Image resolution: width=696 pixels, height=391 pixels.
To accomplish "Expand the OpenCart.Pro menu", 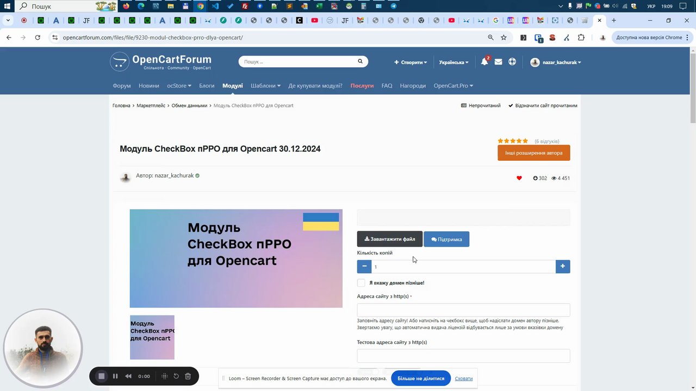I will click(x=453, y=86).
